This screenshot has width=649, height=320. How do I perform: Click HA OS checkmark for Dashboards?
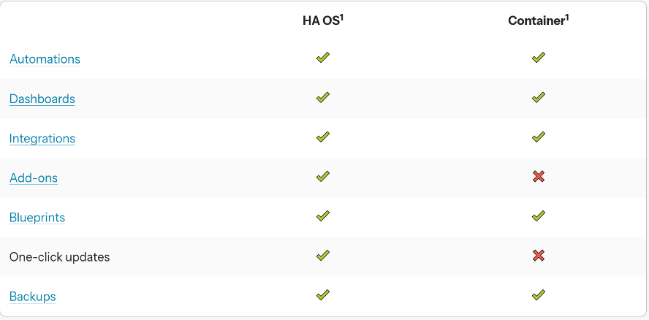pos(323,97)
